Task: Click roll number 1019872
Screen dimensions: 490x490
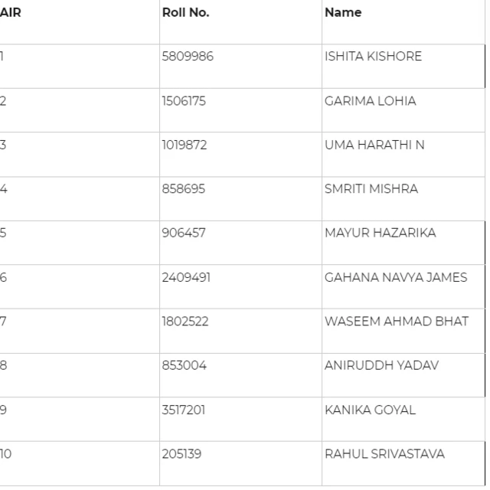Action: pyautogui.click(x=185, y=145)
